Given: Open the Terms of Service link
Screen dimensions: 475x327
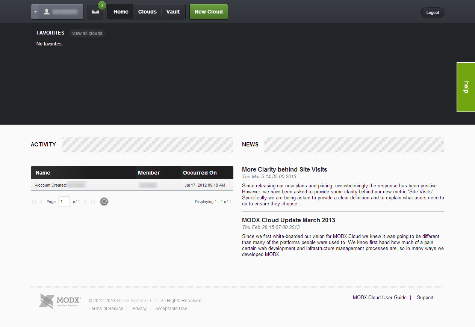Looking at the screenshot, I should click(106, 309).
